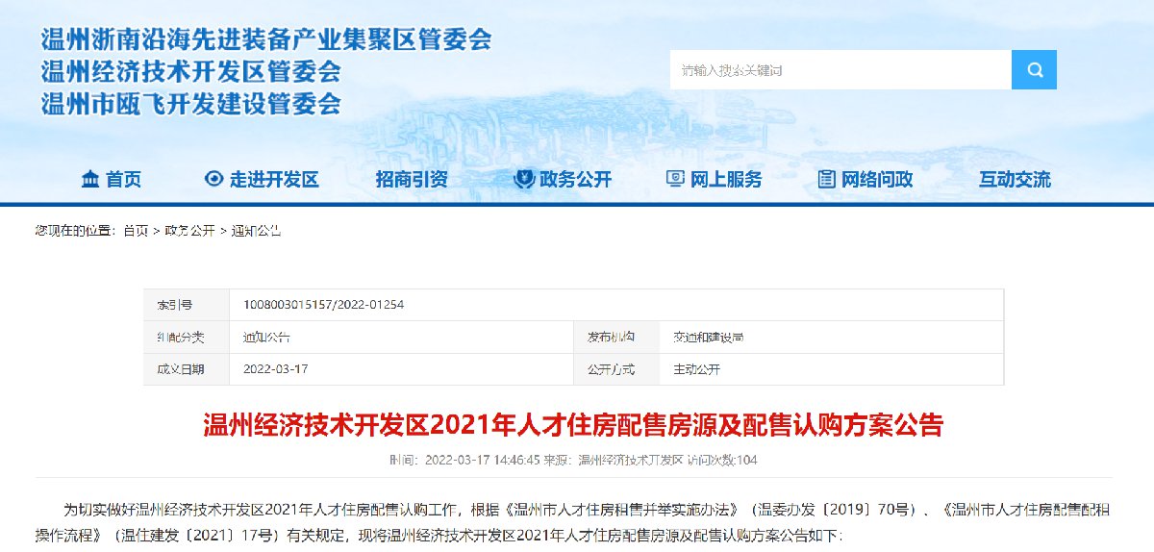Open the 网上服务 navigation item
Image resolution: width=1154 pixels, height=552 pixels.
coord(726,179)
